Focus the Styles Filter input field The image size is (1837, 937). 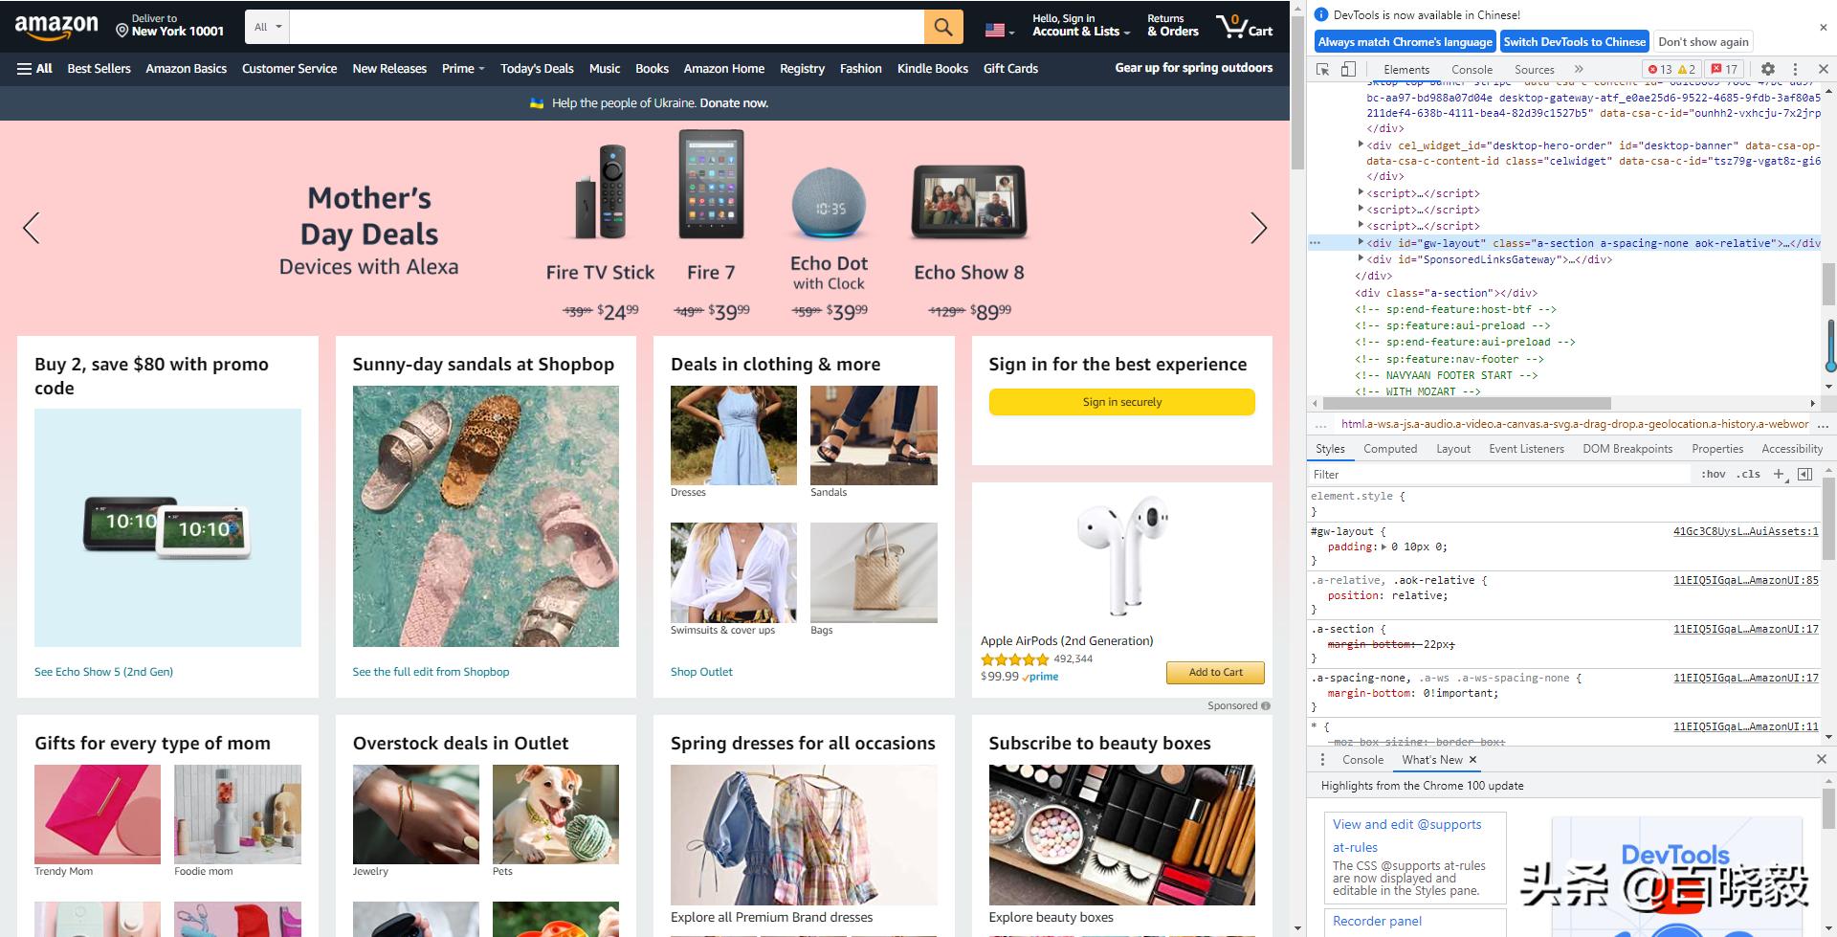pos(1497,474)
